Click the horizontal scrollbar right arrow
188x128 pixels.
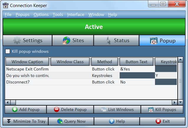174,102
